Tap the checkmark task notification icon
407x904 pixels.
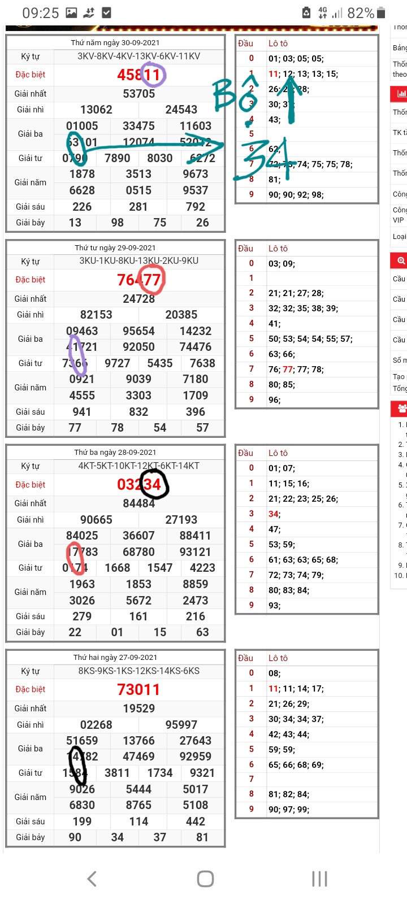[x=106, y=12]
